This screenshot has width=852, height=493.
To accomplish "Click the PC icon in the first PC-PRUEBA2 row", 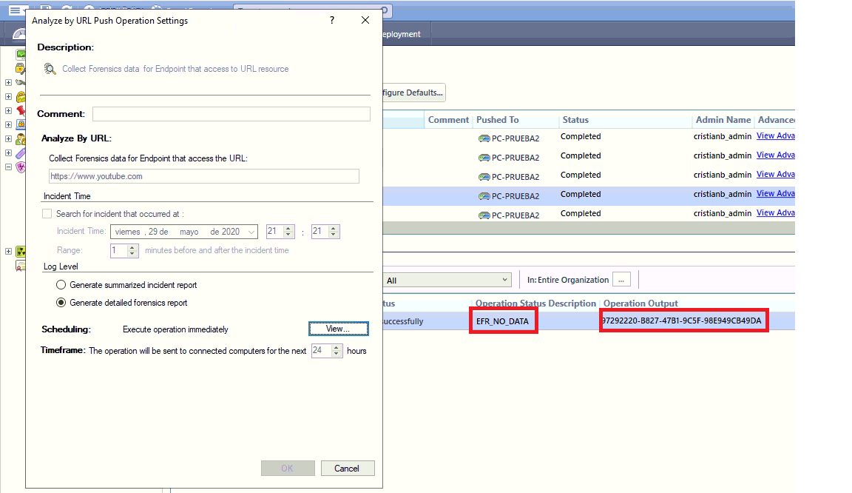I will tap(484, 138).
